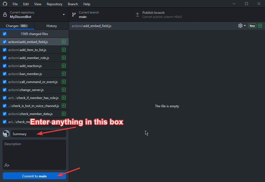Switch to the History tab
This screenshot has width=265, height=182.
52,26
